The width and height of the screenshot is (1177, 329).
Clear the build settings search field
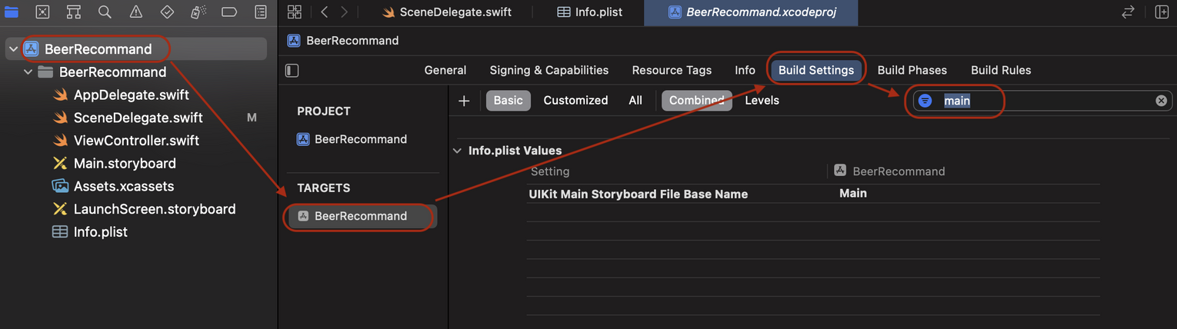[1161, 101]
